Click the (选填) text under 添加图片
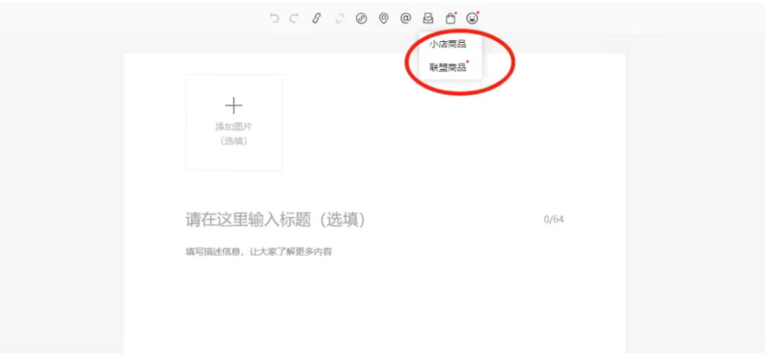 (x=234, y=140)
